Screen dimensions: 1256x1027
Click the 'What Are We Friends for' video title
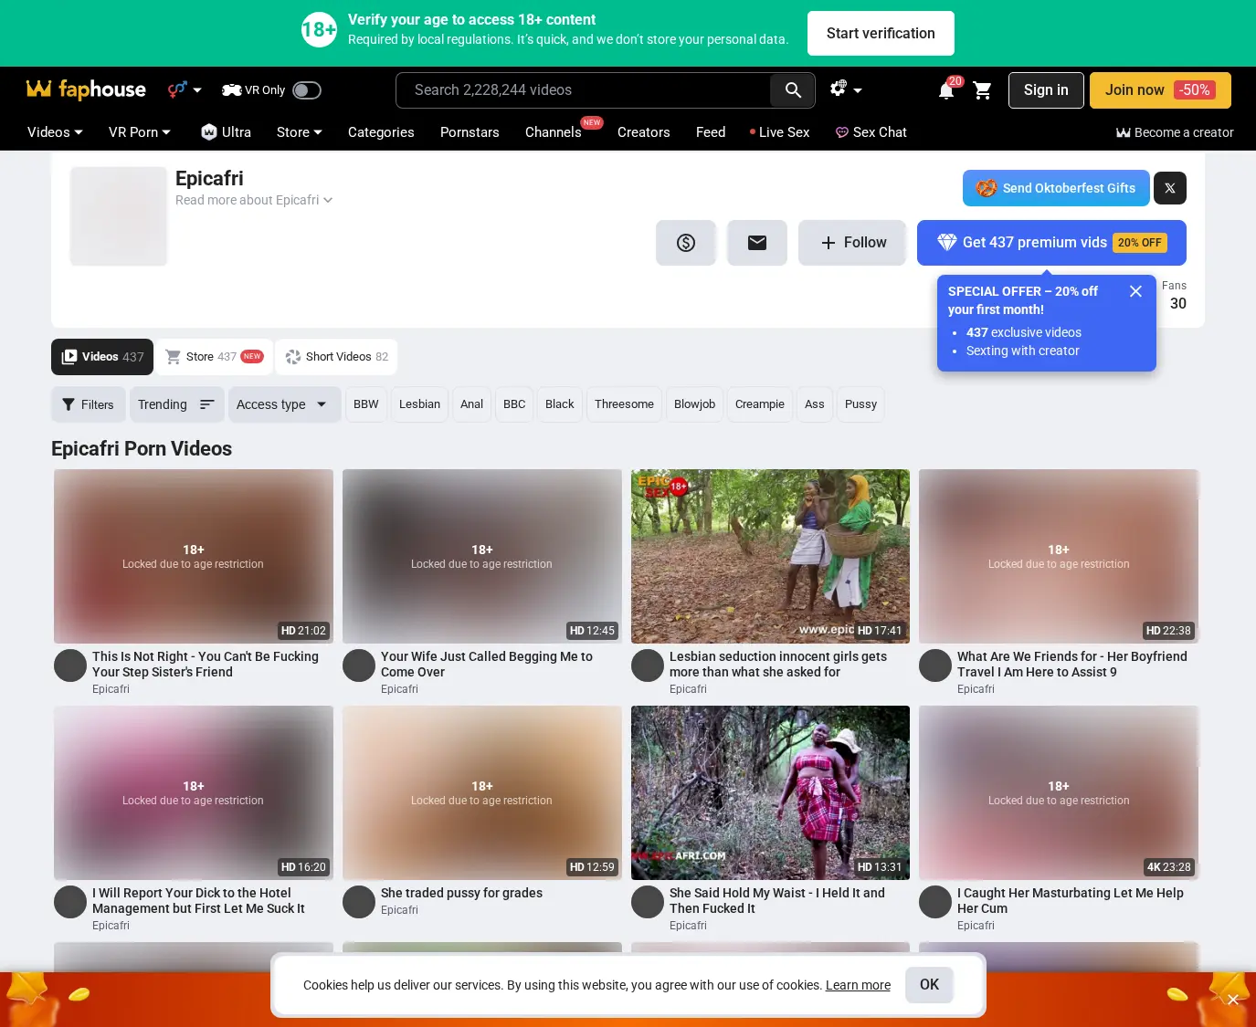(x=1072, y=665)
